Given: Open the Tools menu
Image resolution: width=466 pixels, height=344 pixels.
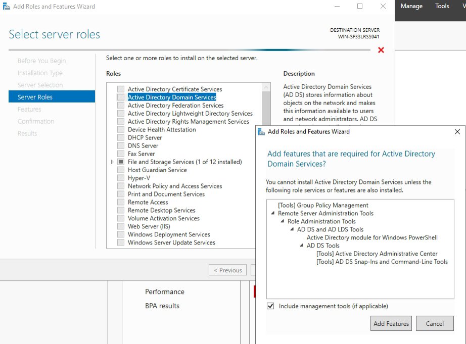Looking at the screenshot, I should (442, 6).
